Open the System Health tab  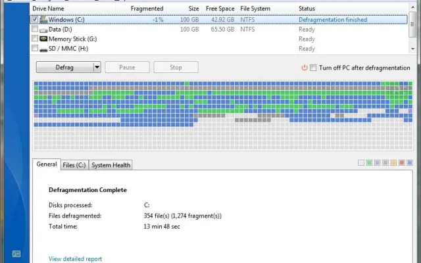point(111,165)
